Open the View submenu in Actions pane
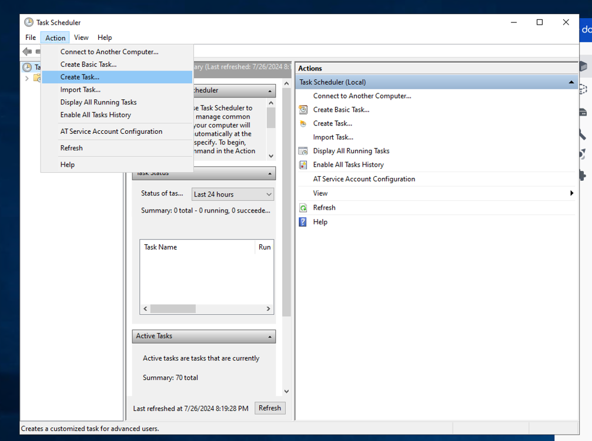592x441 pixels. 320,193
